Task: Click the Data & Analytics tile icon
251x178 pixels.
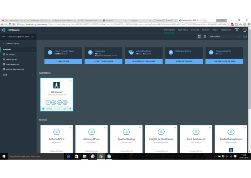Action: pyautogui.click(x=171, y=52)
